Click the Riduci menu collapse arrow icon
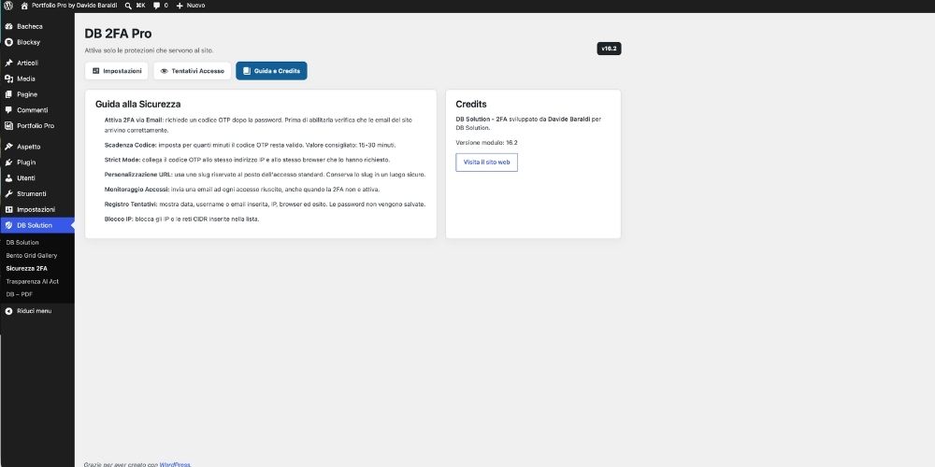The width and height of the screenshot is (935, 467). (x=9, y=312)
